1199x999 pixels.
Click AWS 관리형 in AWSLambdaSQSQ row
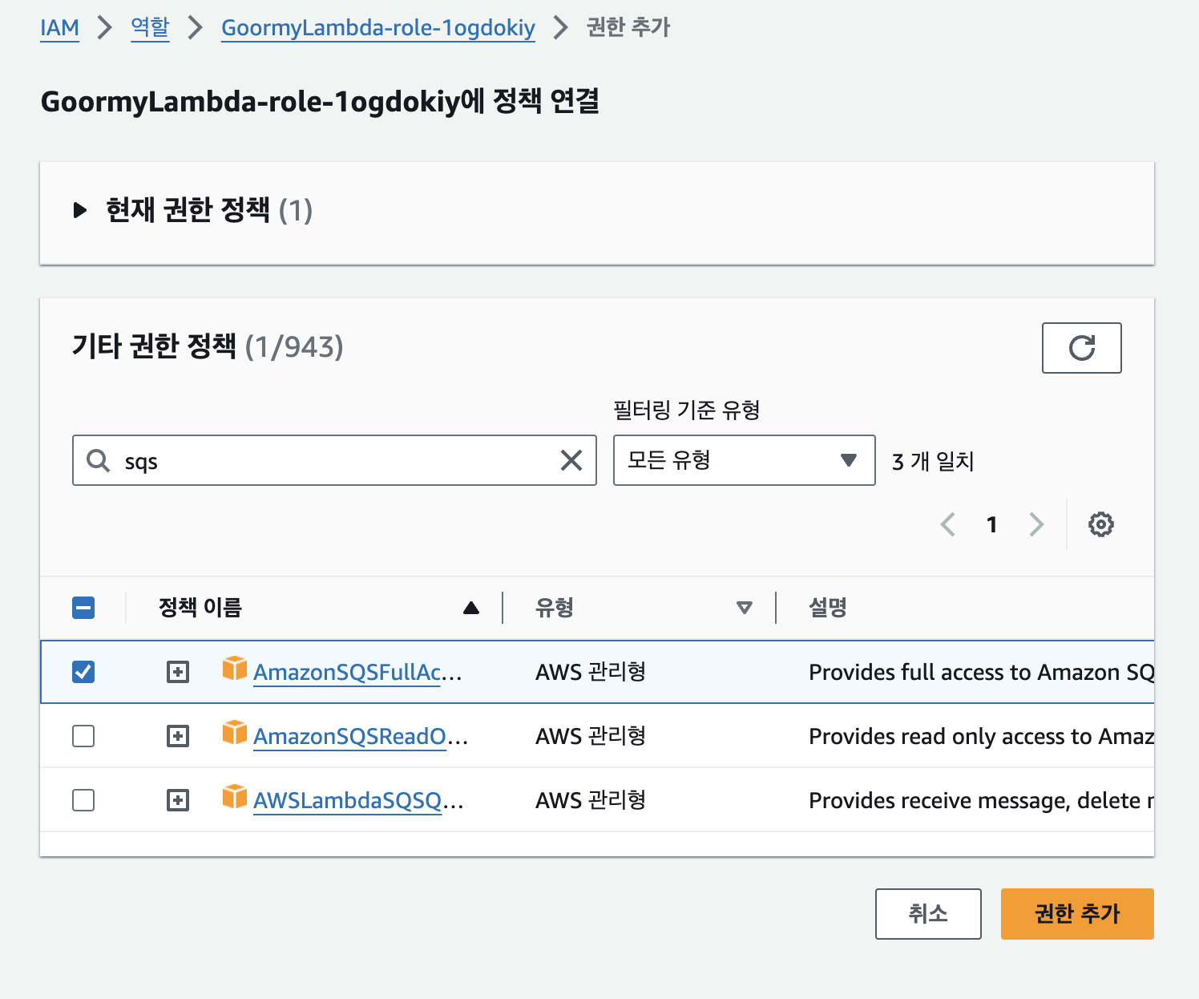click(591, 800)
